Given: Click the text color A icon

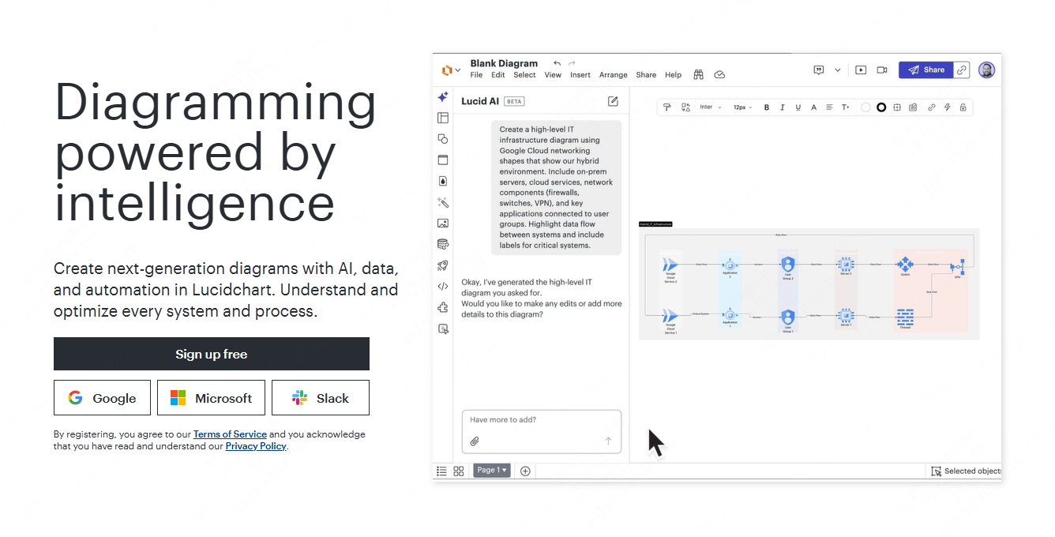Looking at the screenshot, I should [814, 107].
